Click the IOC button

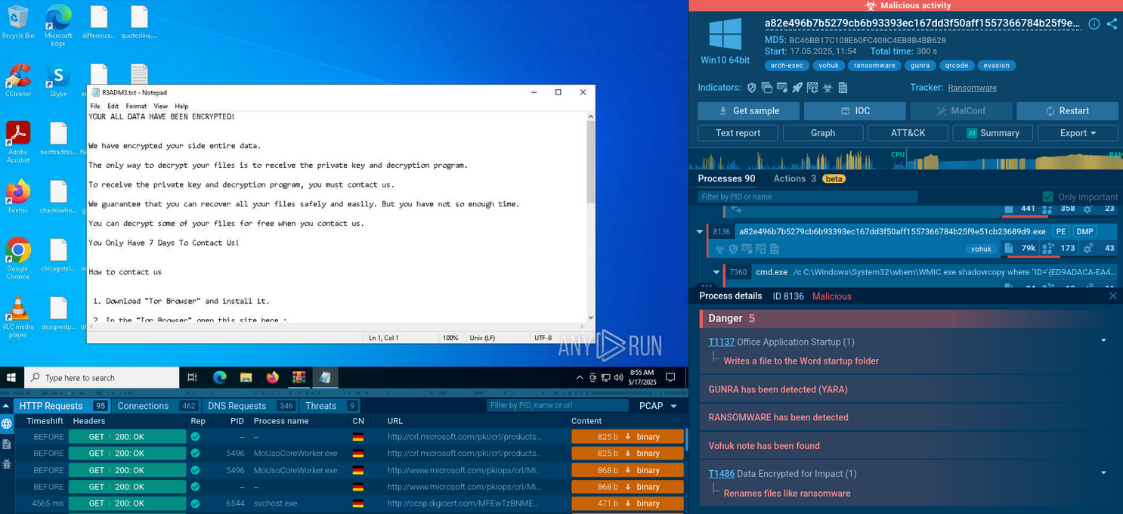pos(855,111)
